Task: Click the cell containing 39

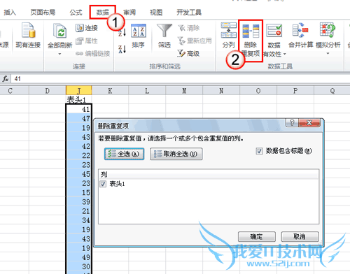Action: click(x=79, y=202)
